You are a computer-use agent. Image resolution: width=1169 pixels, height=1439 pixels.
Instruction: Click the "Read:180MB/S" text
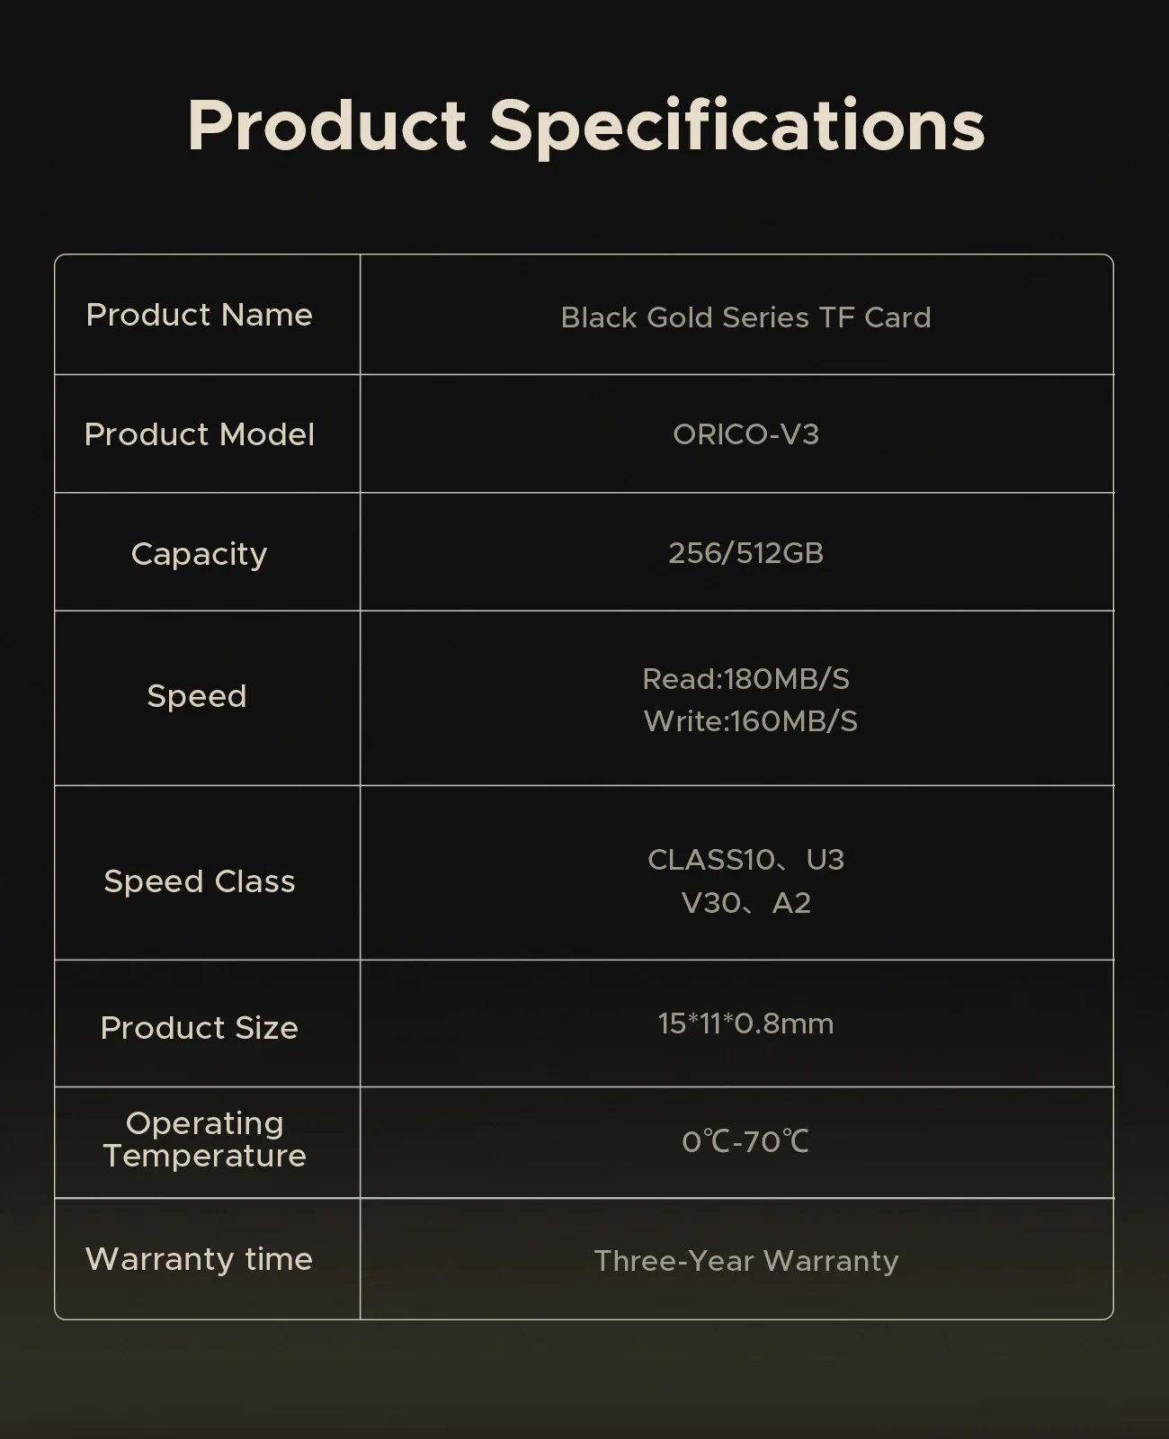(745, 679)
